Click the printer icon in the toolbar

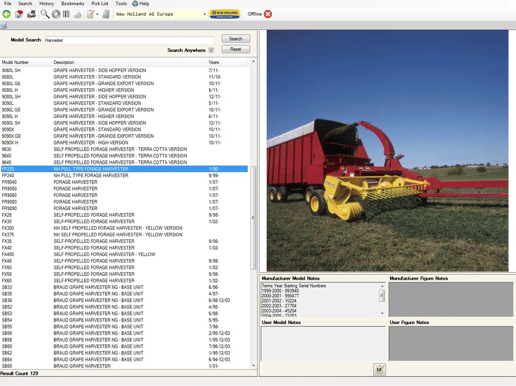click(32, 14)
